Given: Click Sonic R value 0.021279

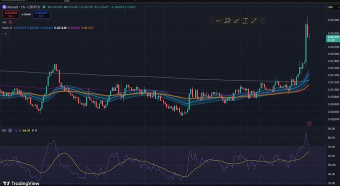Looking at the screenshot, I should 20,28.
